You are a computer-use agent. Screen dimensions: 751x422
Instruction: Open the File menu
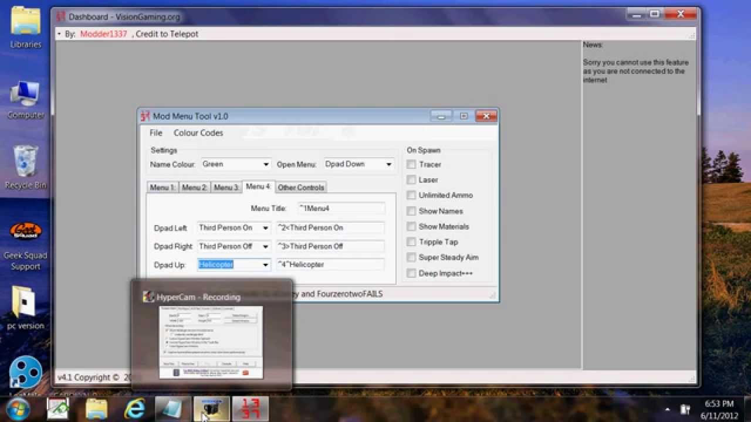pos(156,133)
